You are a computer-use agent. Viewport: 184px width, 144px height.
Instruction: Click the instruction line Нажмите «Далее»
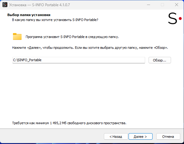[x=90, y=48]
